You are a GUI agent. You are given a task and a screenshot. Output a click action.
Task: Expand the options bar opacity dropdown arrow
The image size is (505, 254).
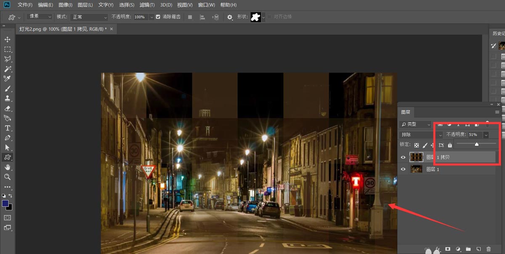151,17
